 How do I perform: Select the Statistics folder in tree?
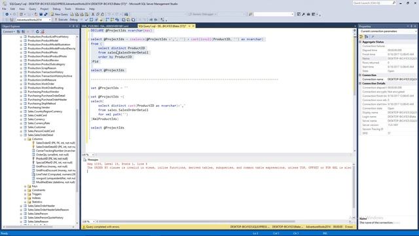pos(37,202)
